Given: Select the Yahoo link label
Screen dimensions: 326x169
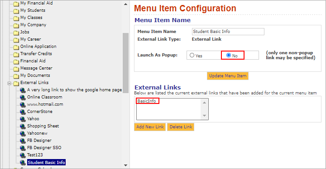Looking at the screenshot, I should point(33,119).
